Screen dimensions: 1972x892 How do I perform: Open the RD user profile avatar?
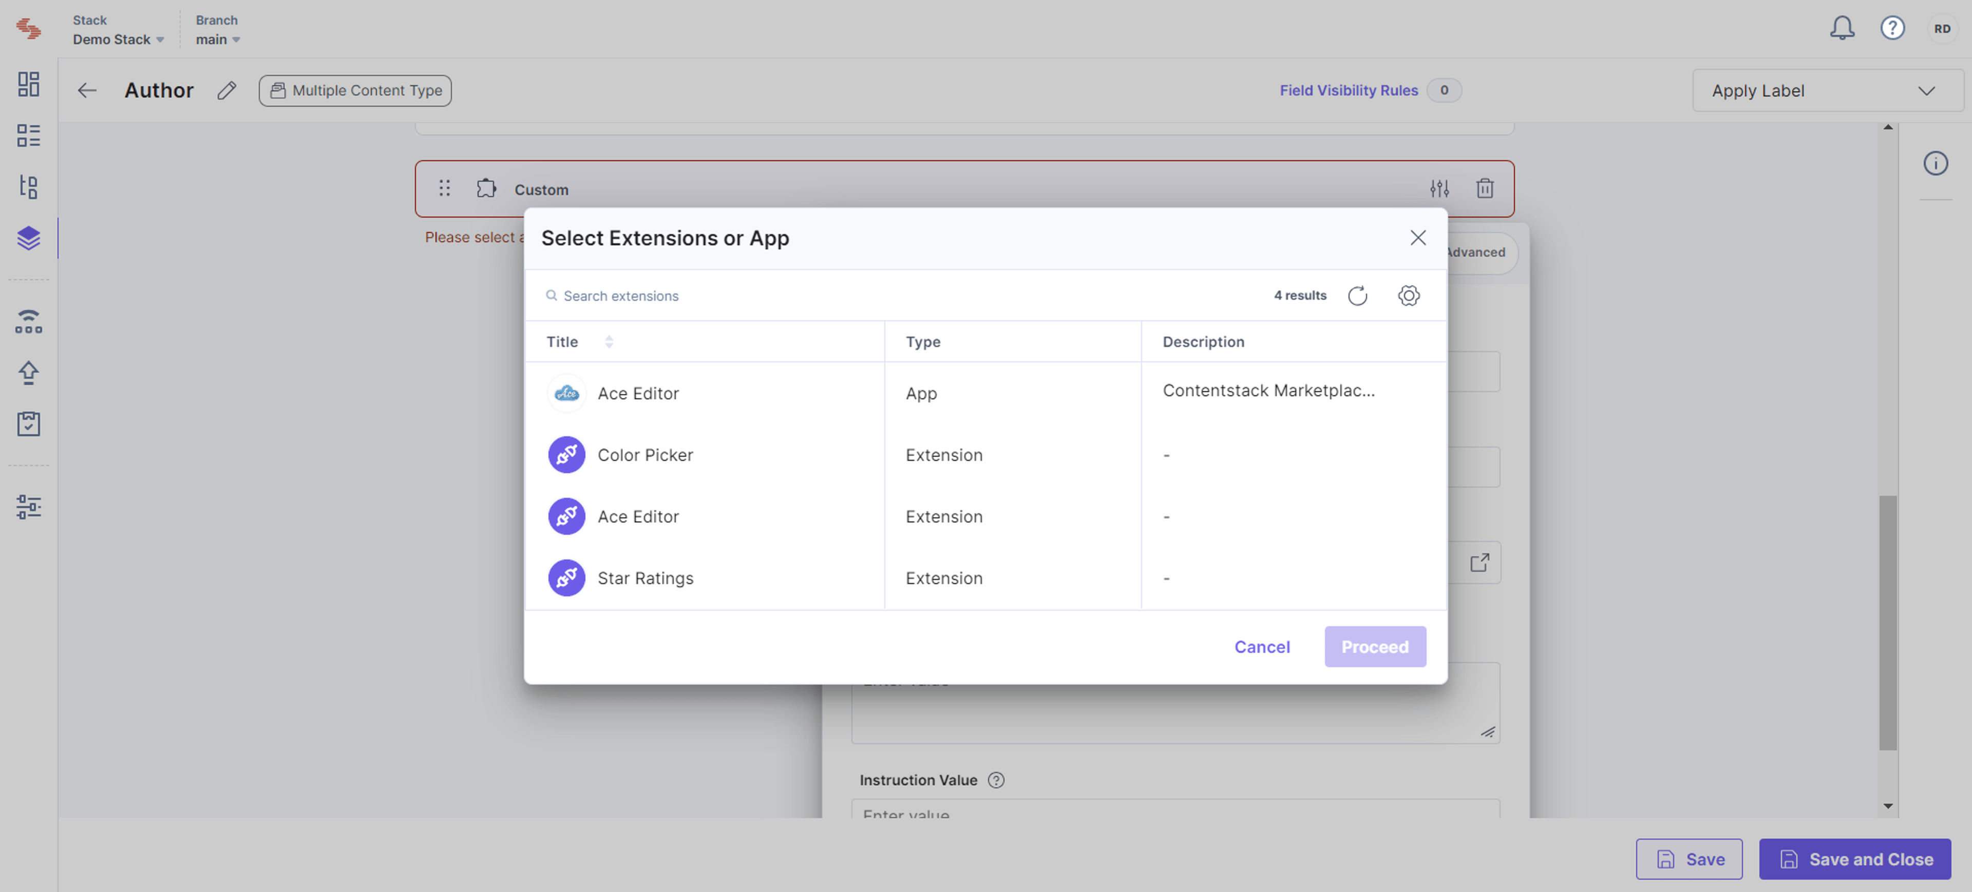[x=1942, y=28]
